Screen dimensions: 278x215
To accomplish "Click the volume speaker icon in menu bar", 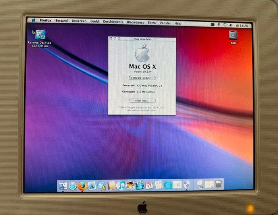I will 231,25.
